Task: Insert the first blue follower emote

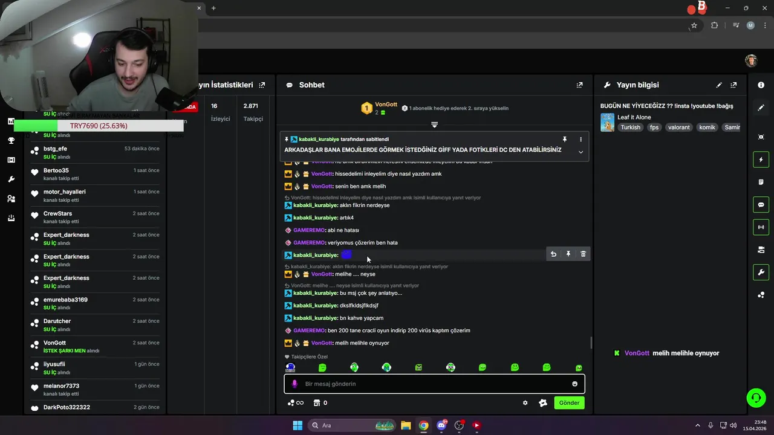Action: click(290, 367)
